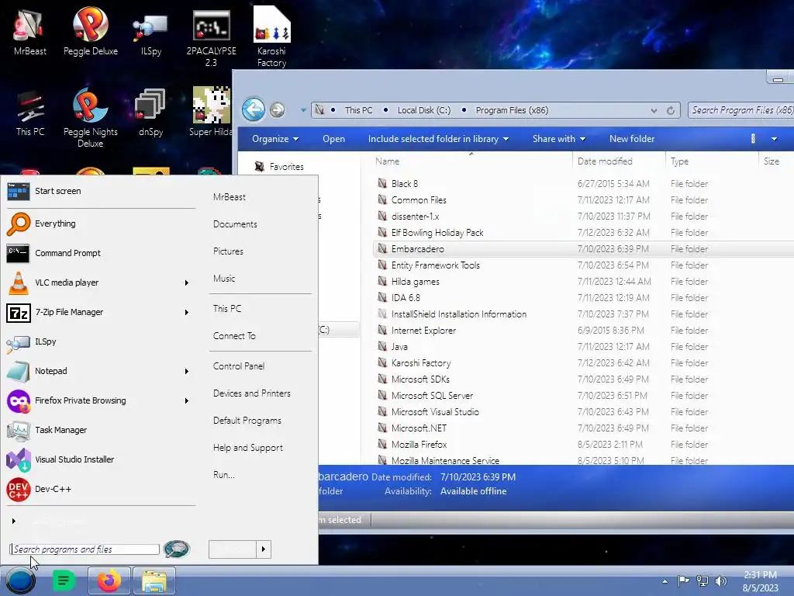794x596 pixels.
Task: Click the Search programs and files box
Action: (x=85, y=549)
